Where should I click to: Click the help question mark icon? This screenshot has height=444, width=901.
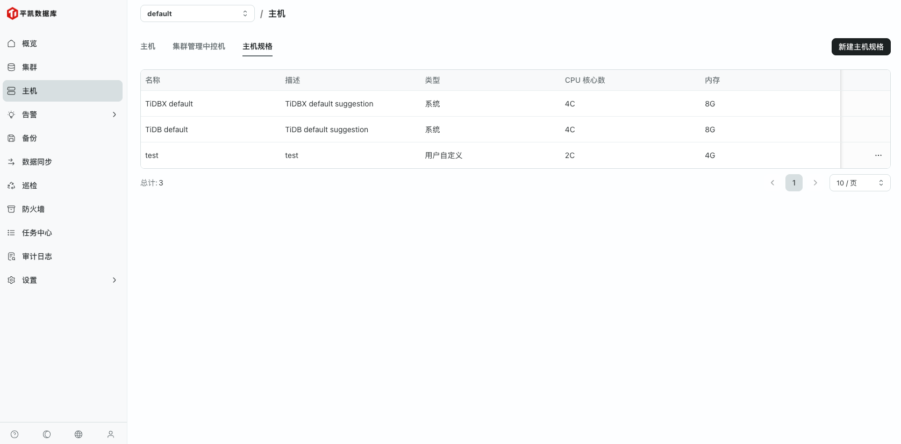pyautogui.click(x=15, y=434)
